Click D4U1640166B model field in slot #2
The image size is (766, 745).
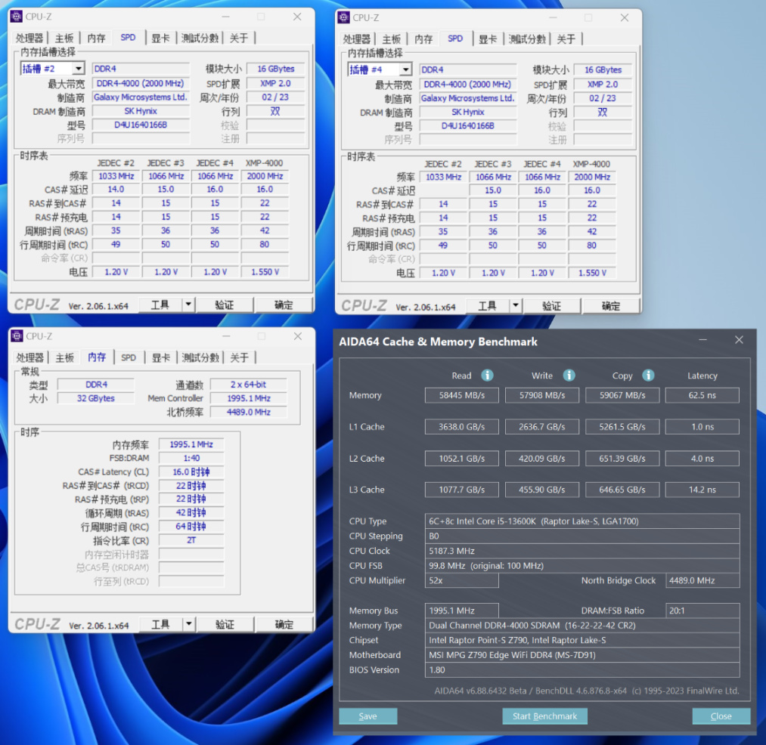tap(141, 125)
